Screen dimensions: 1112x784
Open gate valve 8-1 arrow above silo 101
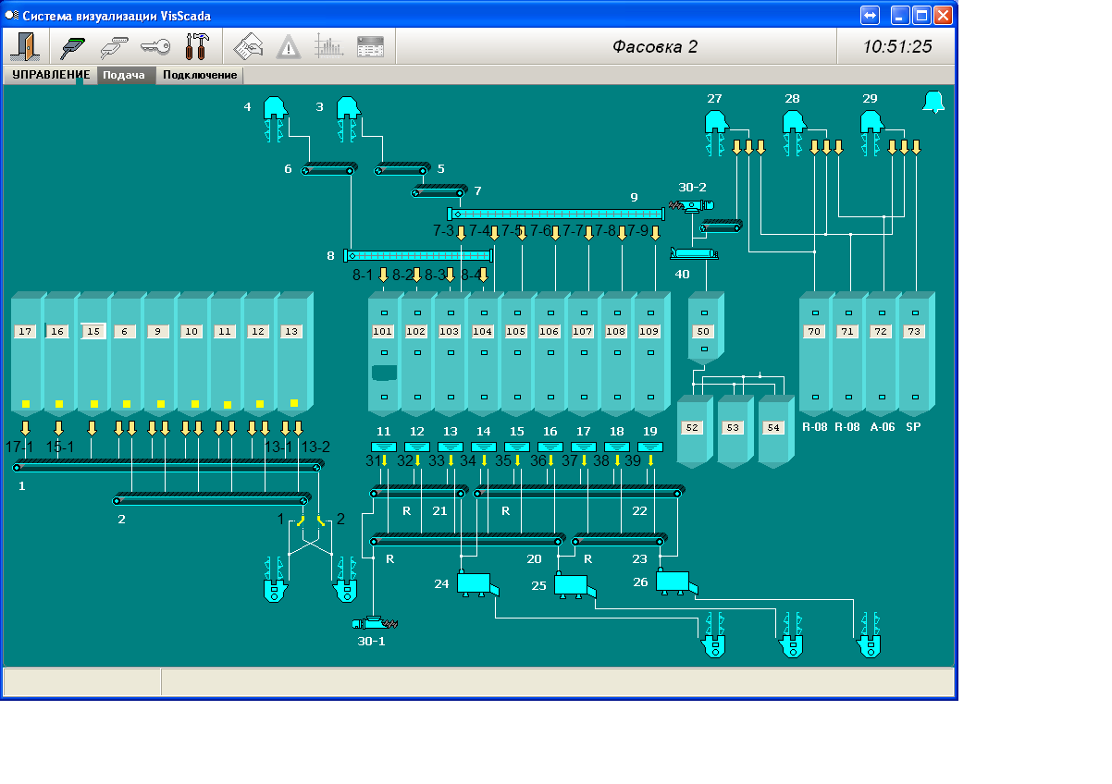point(383,275)
